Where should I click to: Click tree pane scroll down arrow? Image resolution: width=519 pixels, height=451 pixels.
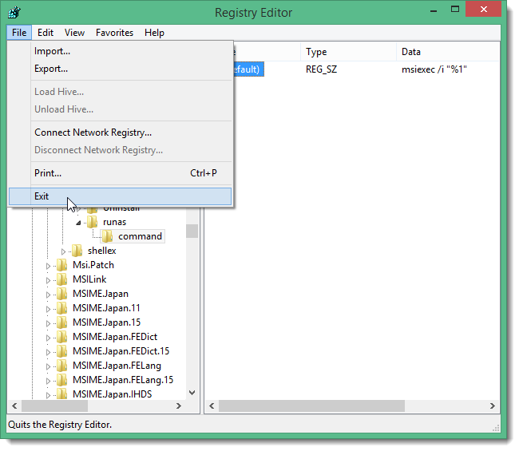click(x=192, y=393)
